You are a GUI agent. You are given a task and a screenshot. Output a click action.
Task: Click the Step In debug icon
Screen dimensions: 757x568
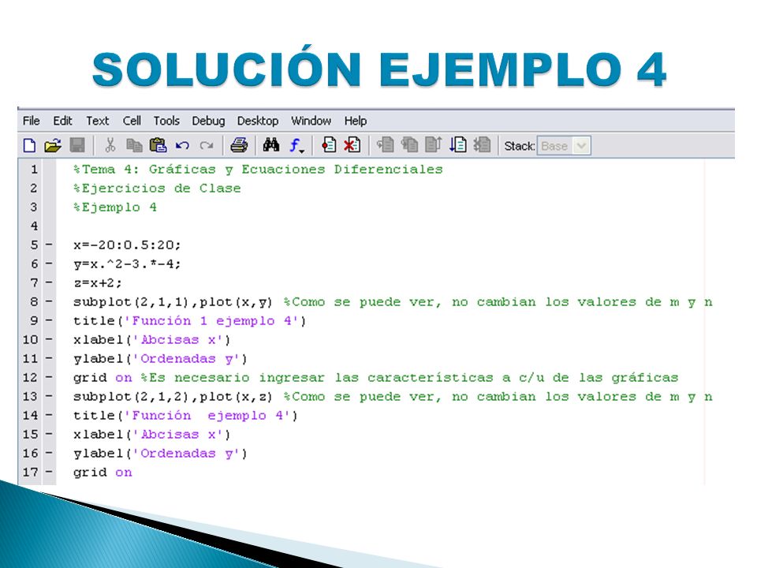410,145
